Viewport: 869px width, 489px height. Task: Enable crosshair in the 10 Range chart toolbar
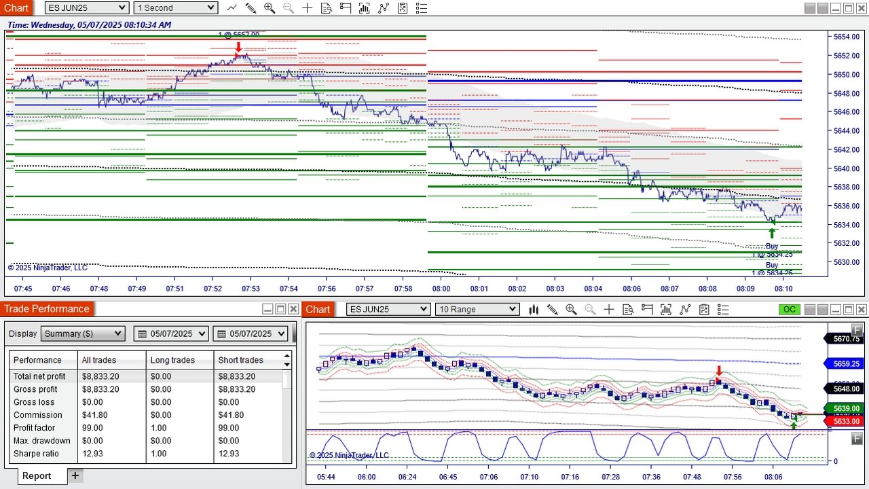[x=609, y=310]
